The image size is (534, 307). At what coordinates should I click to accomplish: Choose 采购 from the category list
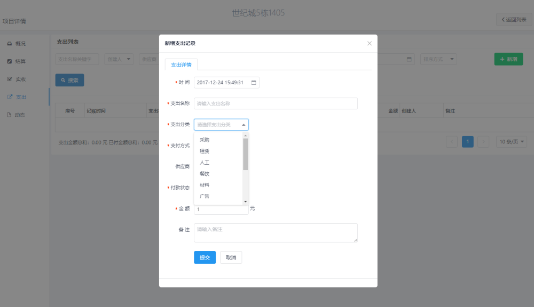click(218, 140)
